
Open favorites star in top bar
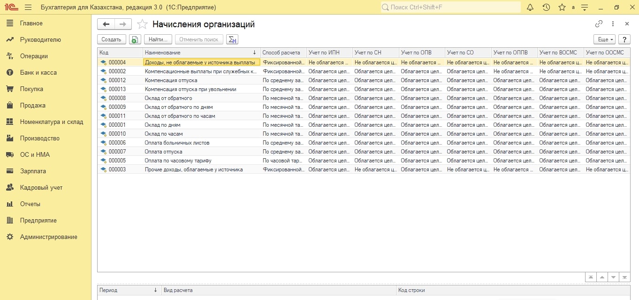562,8
